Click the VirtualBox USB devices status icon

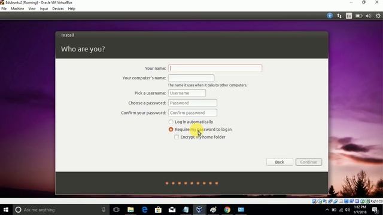(x=336, y=201)
